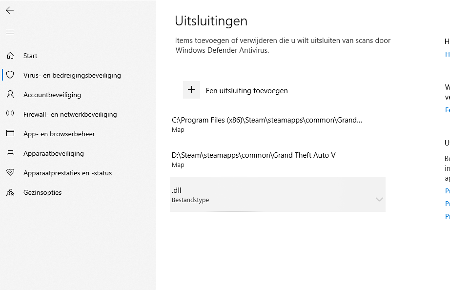
Task: Open the App- en browserbeheer section
Action: pos(59,134)
